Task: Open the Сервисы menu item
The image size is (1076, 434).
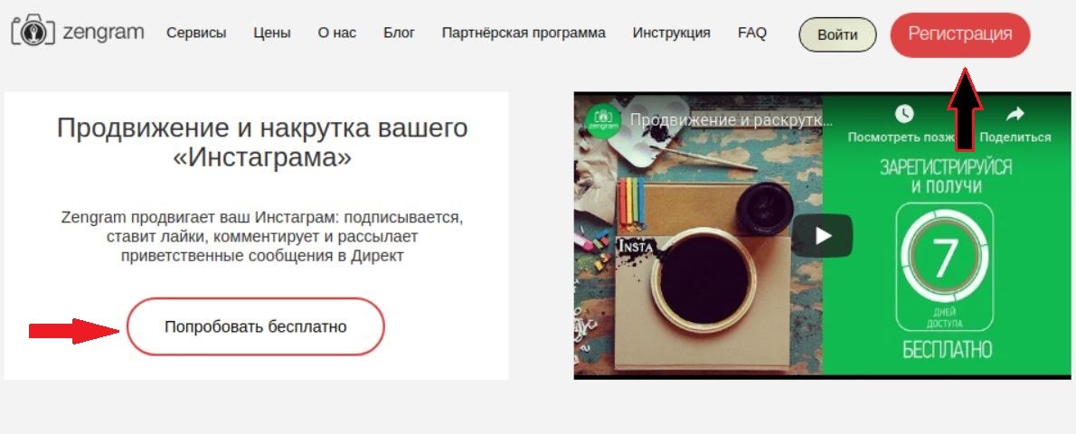Action: 196,33
